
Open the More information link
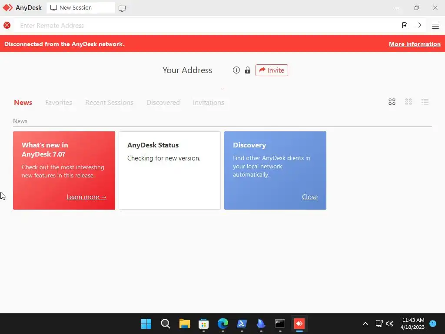coord(415,44)
